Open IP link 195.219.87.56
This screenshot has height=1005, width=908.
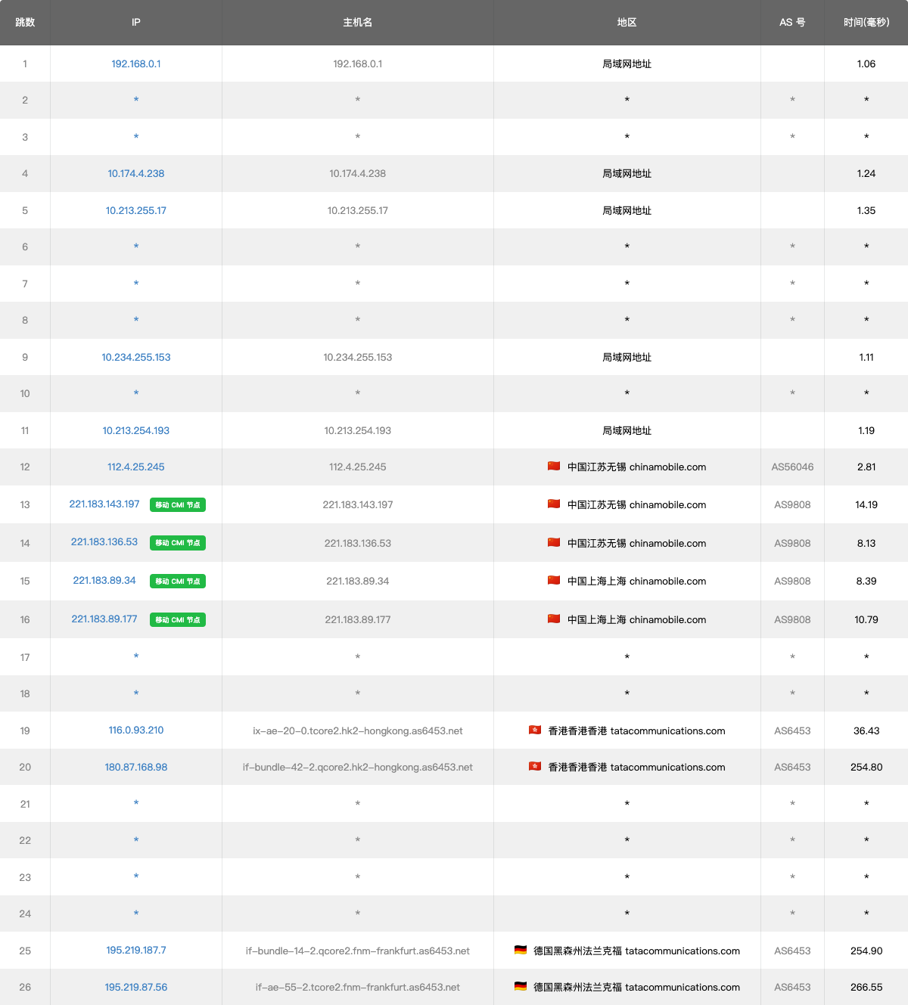click(136, 987)
